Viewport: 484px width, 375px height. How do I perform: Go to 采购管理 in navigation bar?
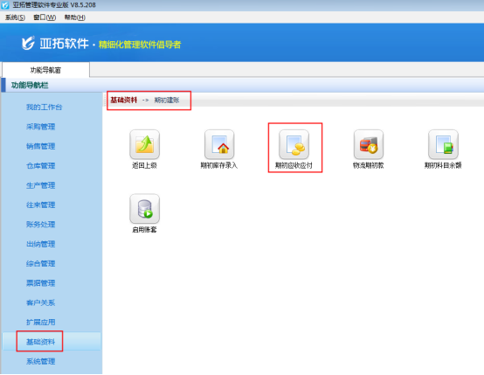coord(41,127)
